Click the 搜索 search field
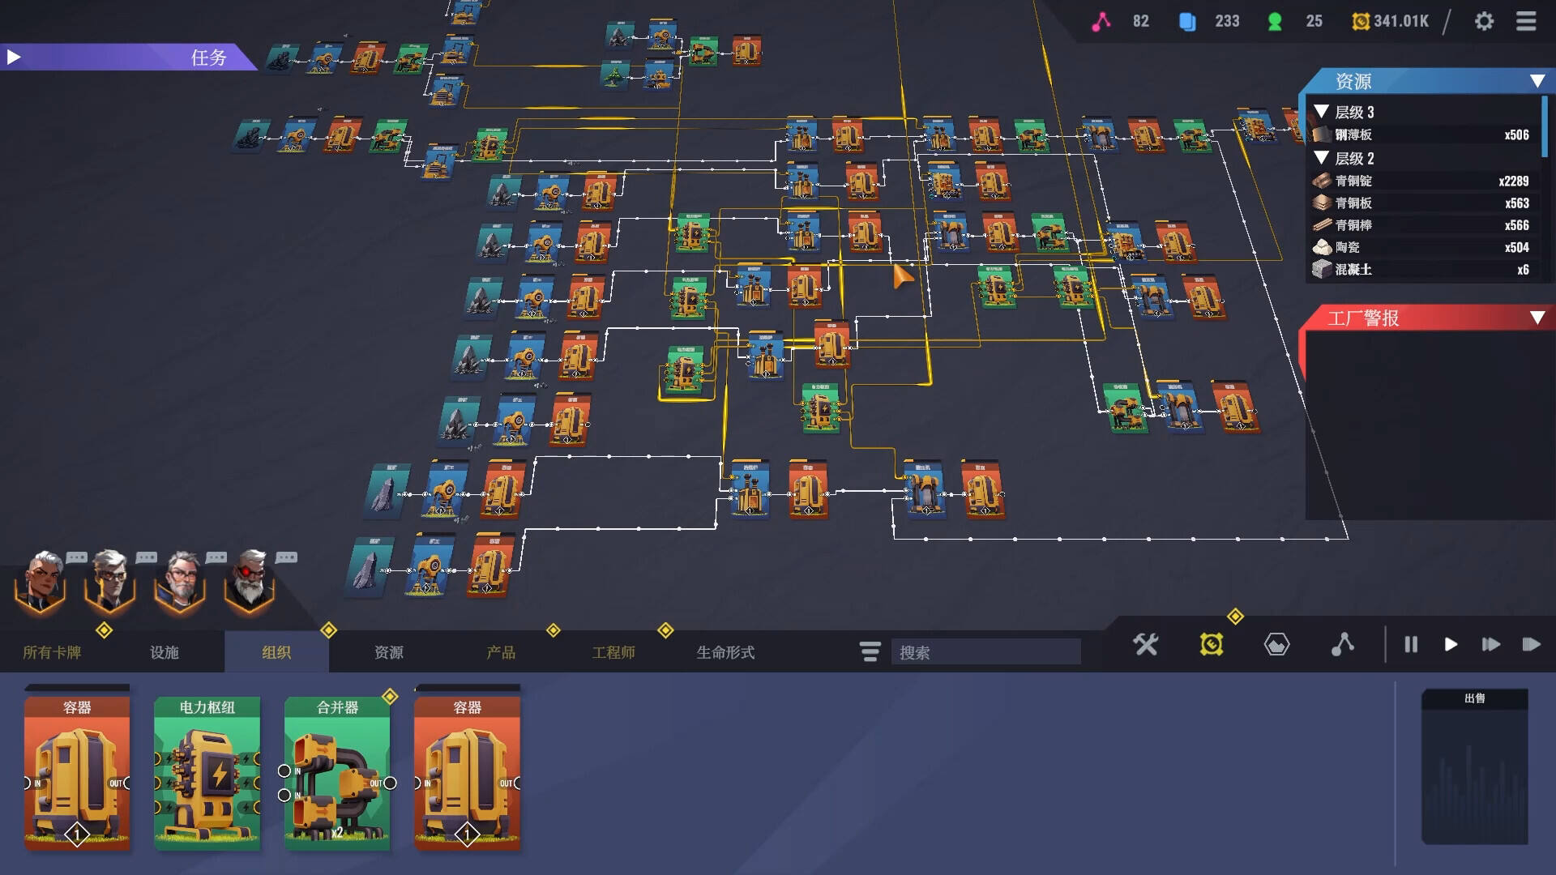The image size is (1556, 875). [x=985, y=652]
